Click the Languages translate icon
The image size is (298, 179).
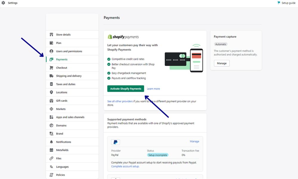[51, 167]
